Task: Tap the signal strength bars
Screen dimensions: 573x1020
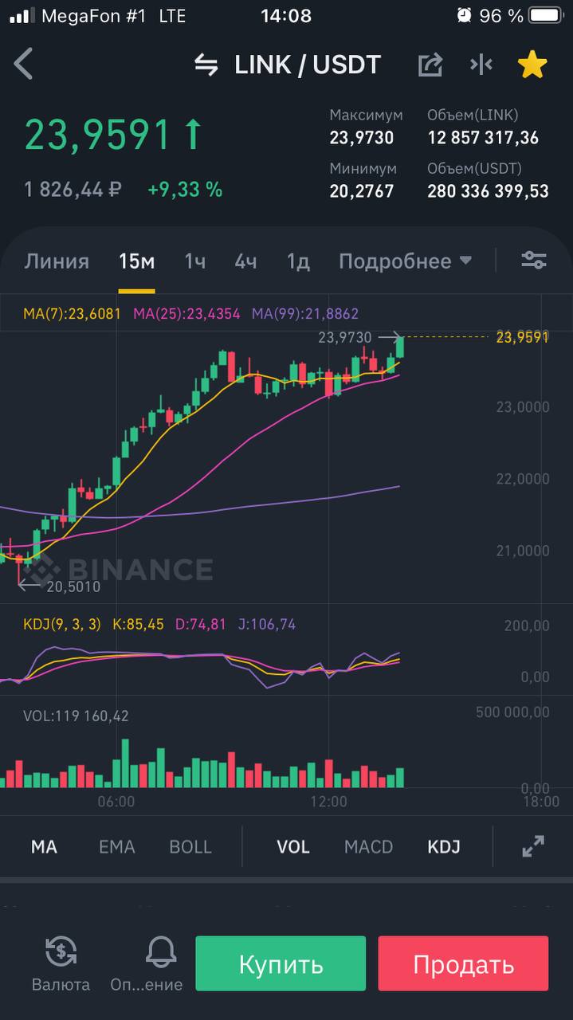Action: point(22,15)
